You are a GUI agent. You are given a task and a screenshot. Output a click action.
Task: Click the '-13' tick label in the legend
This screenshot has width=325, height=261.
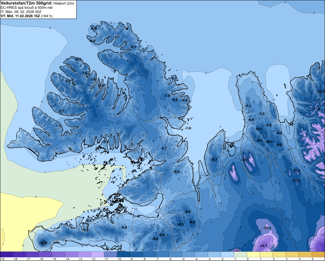pyautogui.click(x=80, y=259)
